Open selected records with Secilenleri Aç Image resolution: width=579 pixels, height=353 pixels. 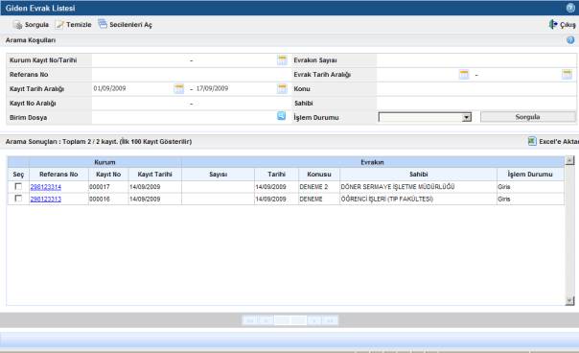click(125, 24)
